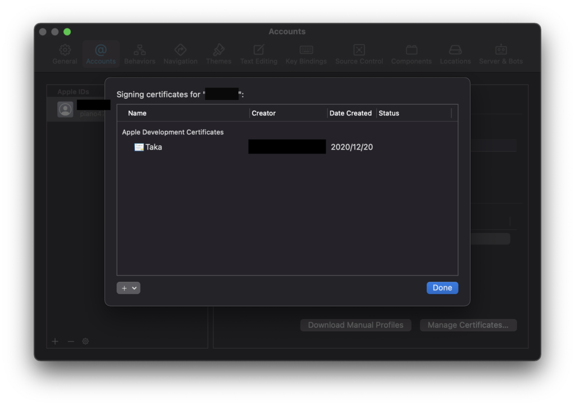
Task: Click Download Manual Profiles button
Action: 355,325
